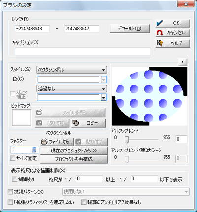
Task: Click the folder icon on ファイルから button
Action: [44, 142]
